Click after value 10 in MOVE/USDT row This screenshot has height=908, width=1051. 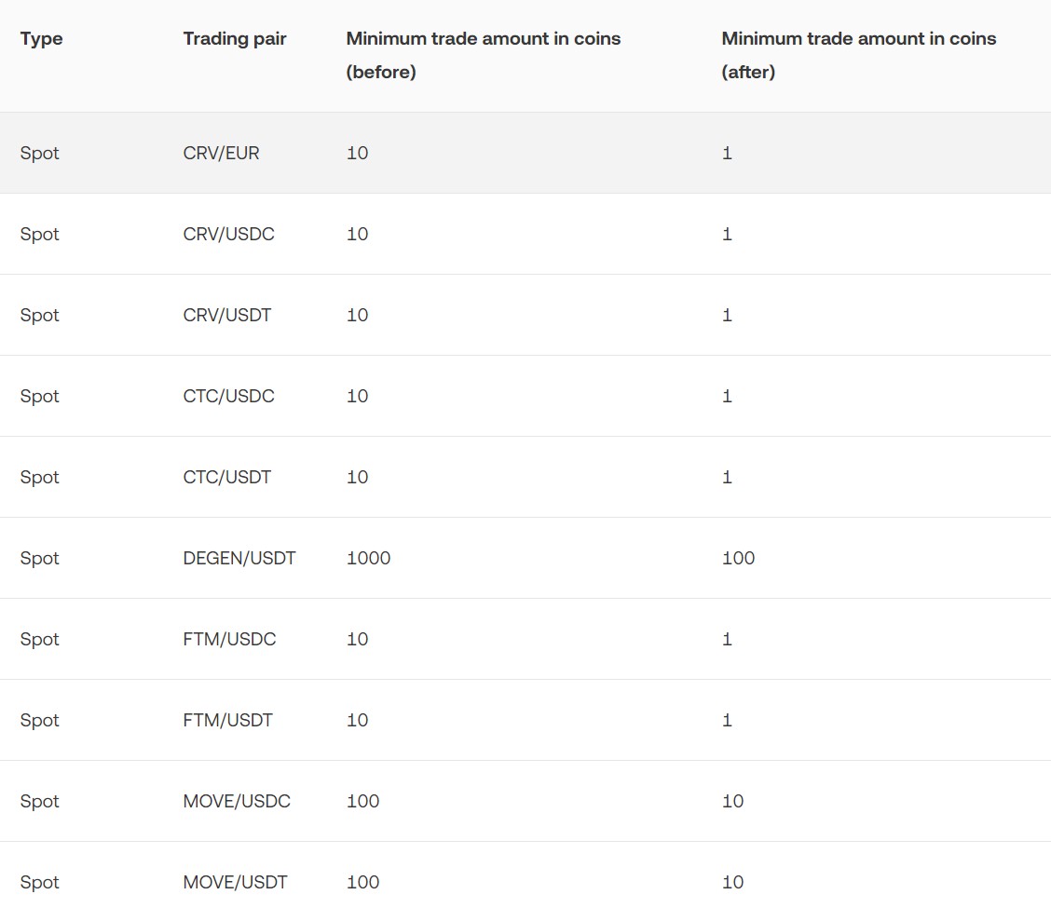732,883
